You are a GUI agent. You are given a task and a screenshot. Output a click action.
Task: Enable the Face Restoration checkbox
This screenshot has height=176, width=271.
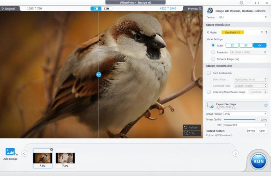click(x=209, y=73)
